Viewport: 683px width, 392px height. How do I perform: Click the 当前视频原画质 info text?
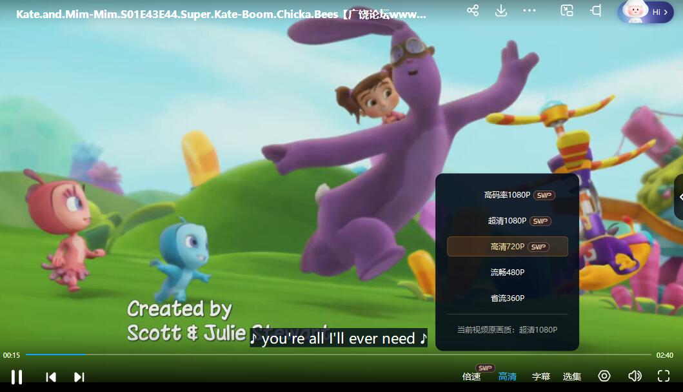coord(507,329)
